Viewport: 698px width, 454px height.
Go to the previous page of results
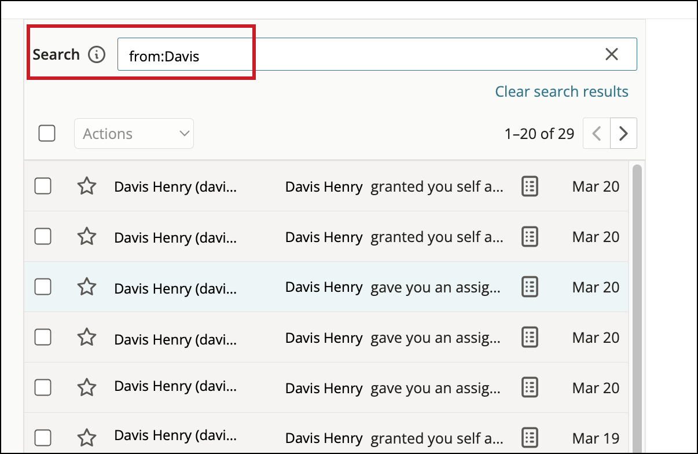[x=597, y=133]
